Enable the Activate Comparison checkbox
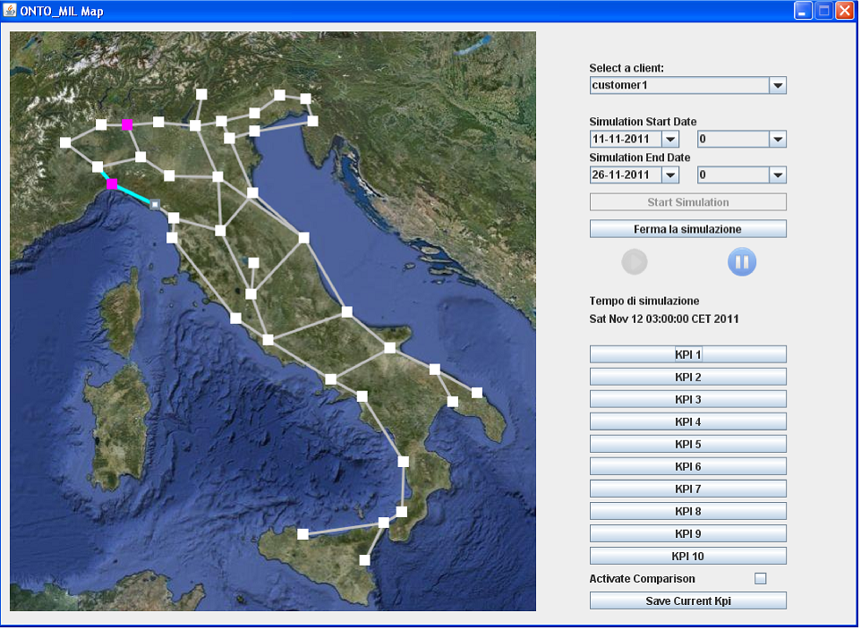Screen dimensions: 861x630 (761, 579)
